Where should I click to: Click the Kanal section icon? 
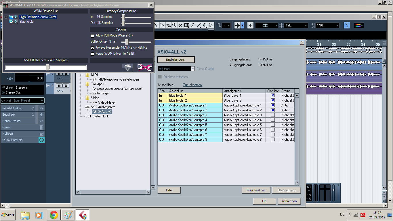(41, 127)
